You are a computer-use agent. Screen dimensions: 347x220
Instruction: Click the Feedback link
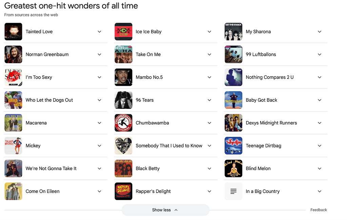pos(319,210)
